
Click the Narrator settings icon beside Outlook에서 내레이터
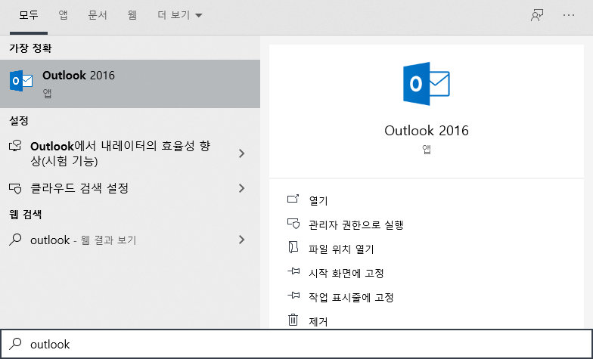point(15,146)
